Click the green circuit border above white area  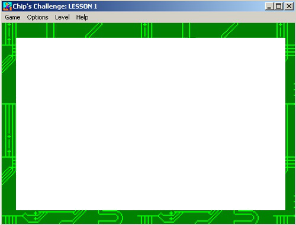pos(150,30)
